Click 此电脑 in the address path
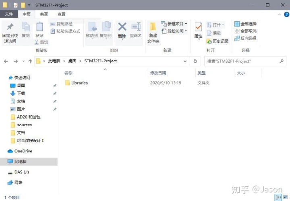Viewport: 290px width, 201px height. [54, 61]
